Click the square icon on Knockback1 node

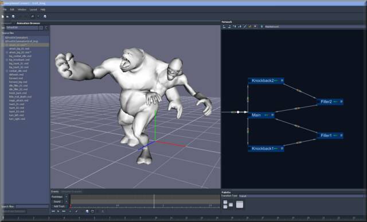(282, 149)
